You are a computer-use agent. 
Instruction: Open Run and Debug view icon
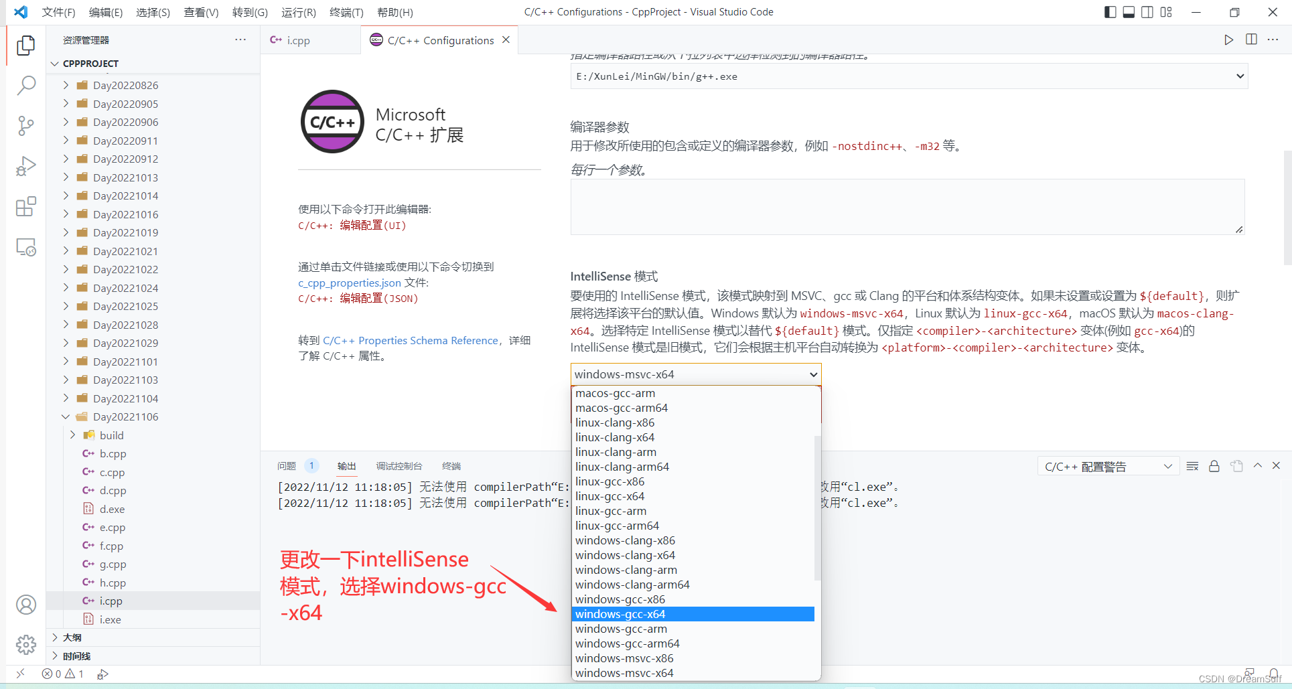tap(25, 166)
